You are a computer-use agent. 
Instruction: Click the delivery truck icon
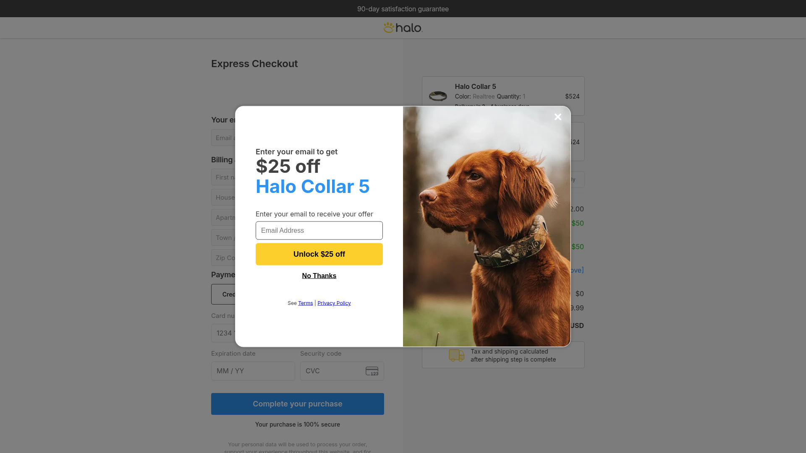click(x=456, y=355)
